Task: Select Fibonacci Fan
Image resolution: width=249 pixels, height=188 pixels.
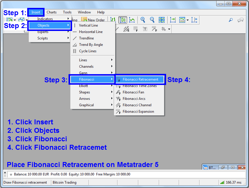Action: coord(139,92)
